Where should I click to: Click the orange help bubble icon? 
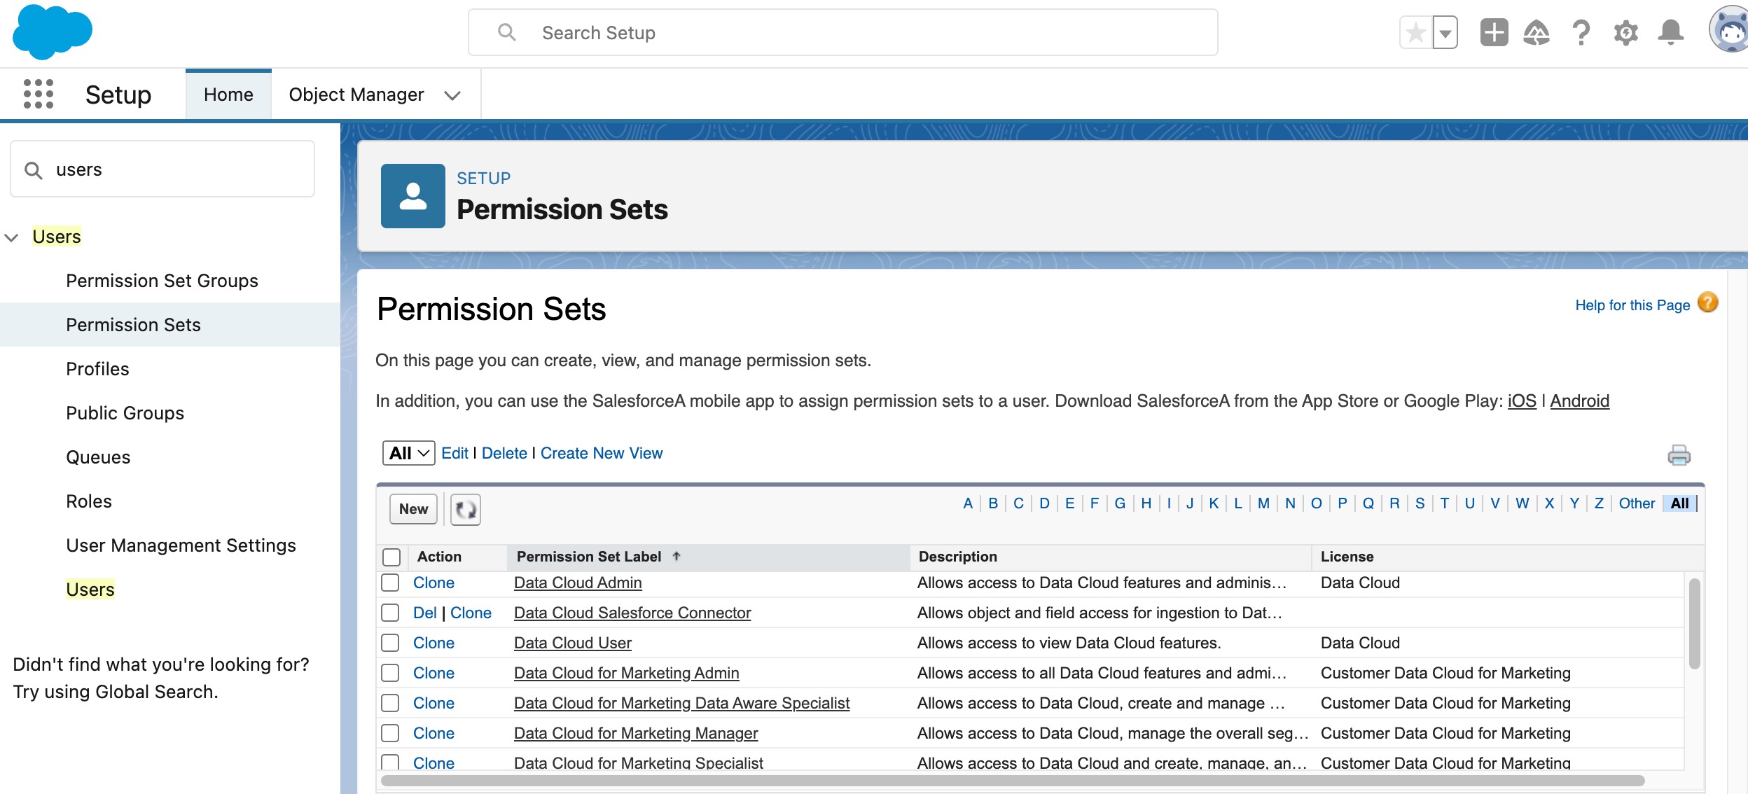tap(1708, 302)
